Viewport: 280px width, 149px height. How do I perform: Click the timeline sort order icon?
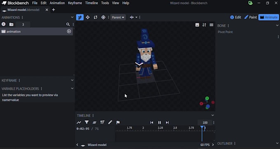[102, 122]
